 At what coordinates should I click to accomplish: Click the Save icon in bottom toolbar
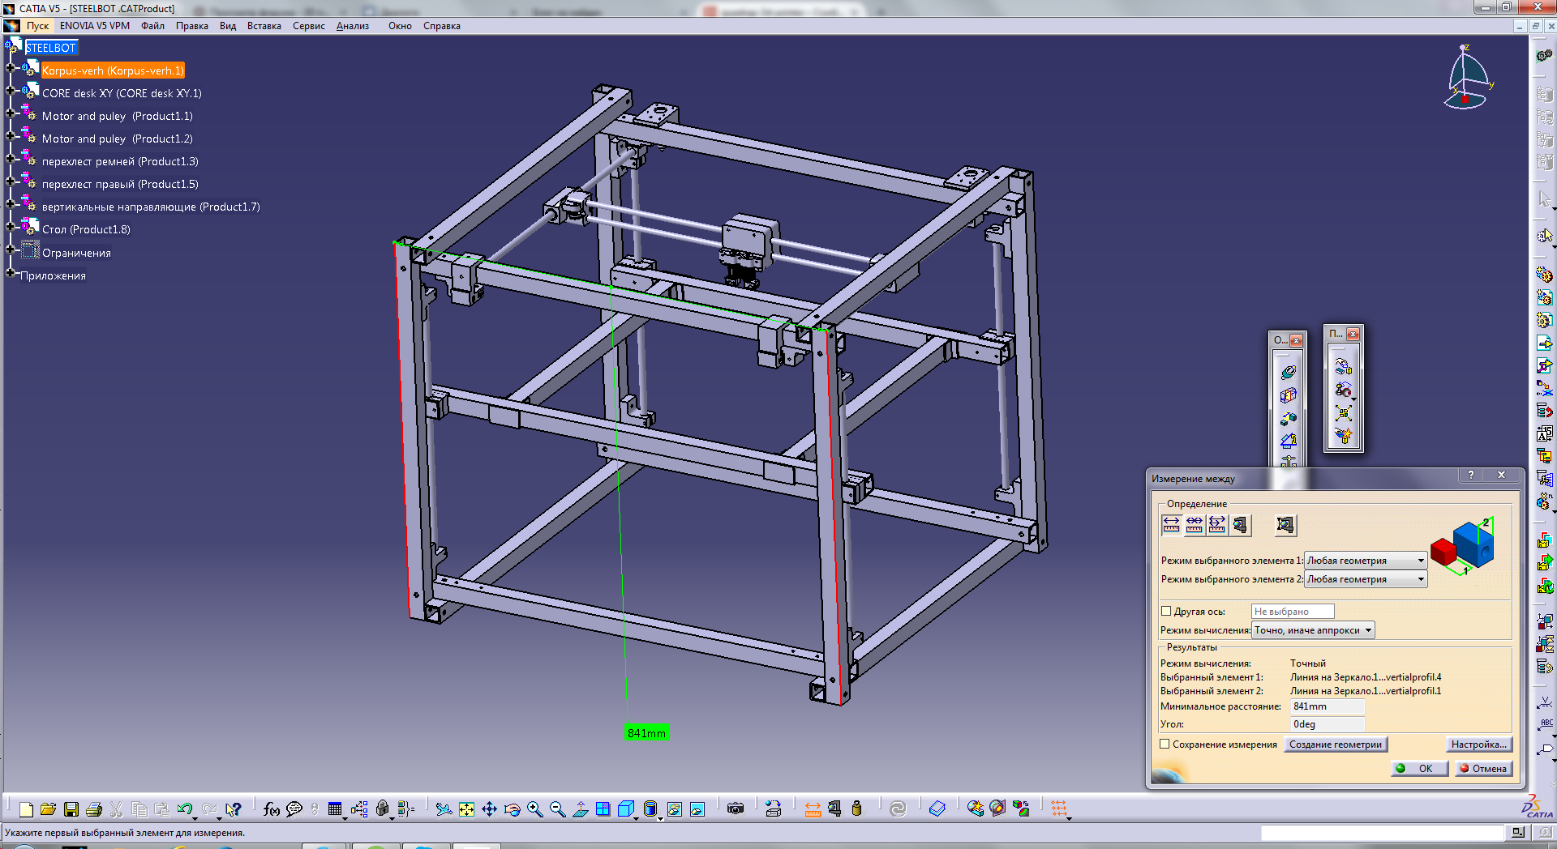click(x=71, y=809)
